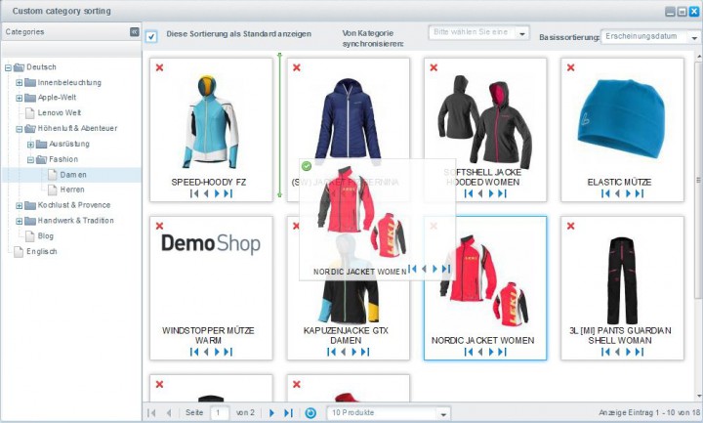This screenshot has height=423, width=703.
Task: Move WINDSTOPPER MÜTZE WARM to last position
Action: click(228, 352)
